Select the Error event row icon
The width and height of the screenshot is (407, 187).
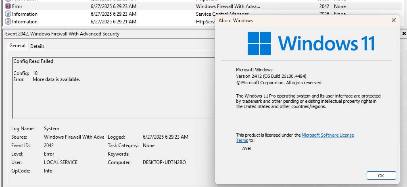[8, 6]
